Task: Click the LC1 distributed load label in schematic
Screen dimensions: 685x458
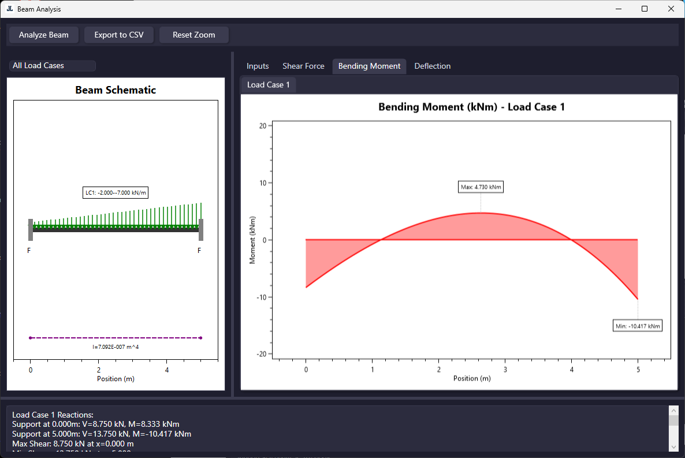Action: (116, 193)
